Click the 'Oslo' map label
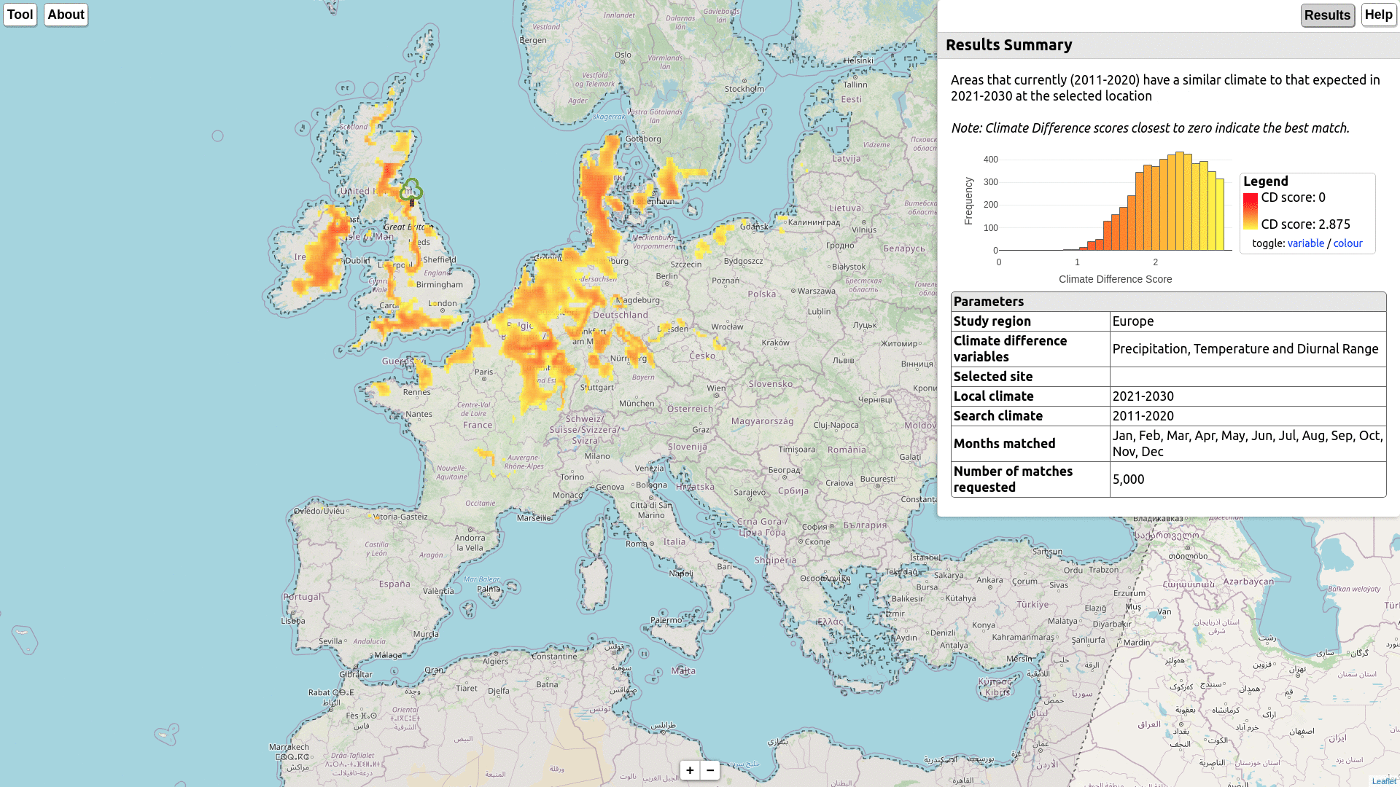The image size is (1400, 787). click(623, 55)
